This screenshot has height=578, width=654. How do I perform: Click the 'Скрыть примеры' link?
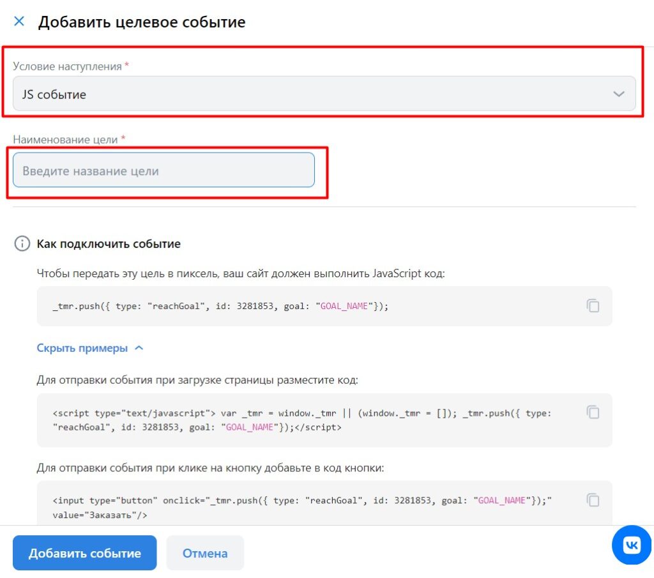coord(82,349)
